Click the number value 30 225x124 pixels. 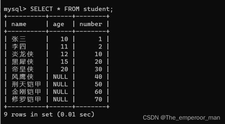pyautogui.click(x=98, y=69)
